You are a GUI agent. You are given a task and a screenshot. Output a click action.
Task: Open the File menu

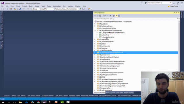tap(2, 6)
